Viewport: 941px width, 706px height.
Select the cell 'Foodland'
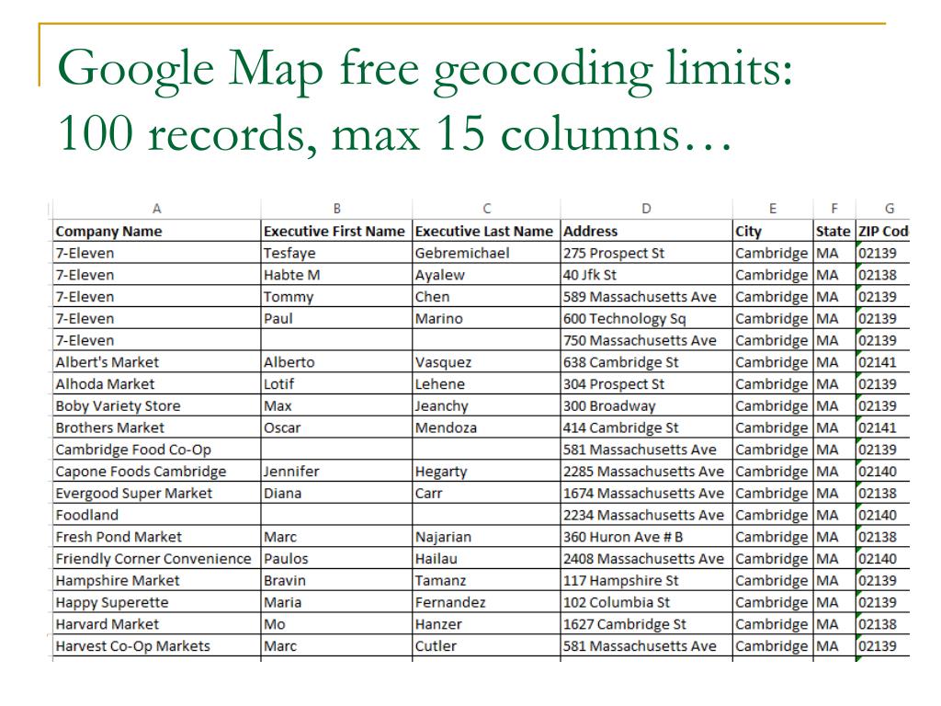pyautogui.click(x=156, y=515)
